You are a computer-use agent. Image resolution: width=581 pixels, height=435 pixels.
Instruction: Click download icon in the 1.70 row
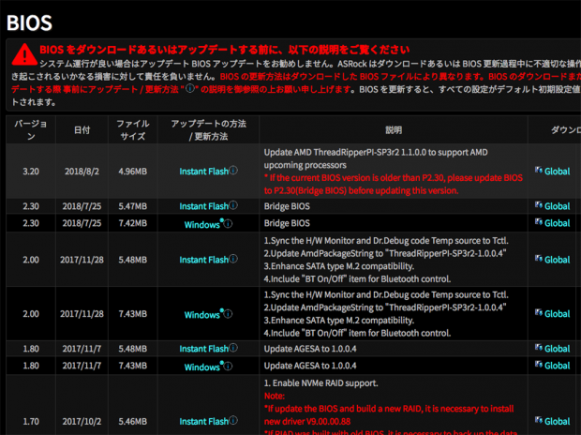[539, 420]
